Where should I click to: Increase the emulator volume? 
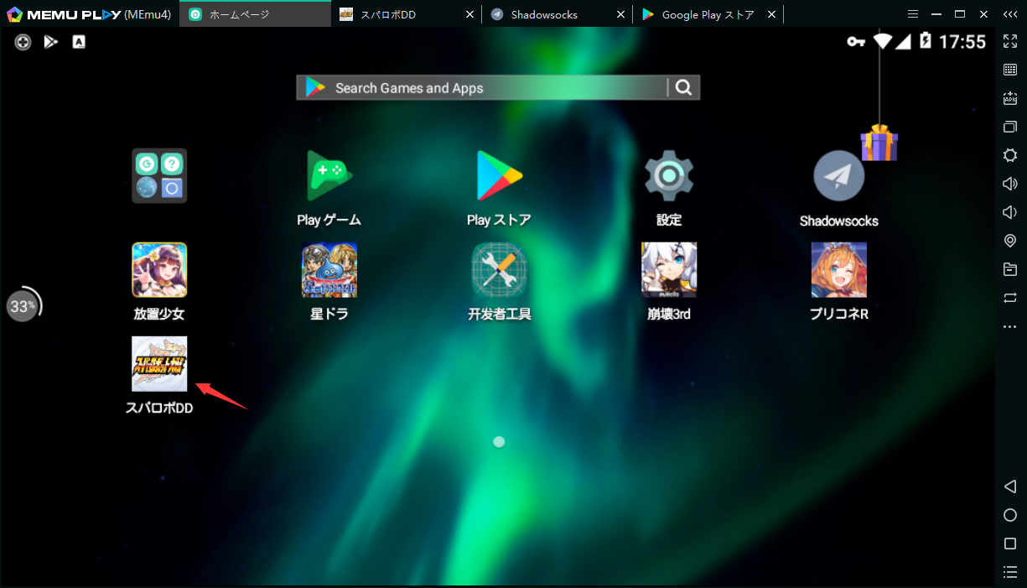click(x=1009, y=183)
